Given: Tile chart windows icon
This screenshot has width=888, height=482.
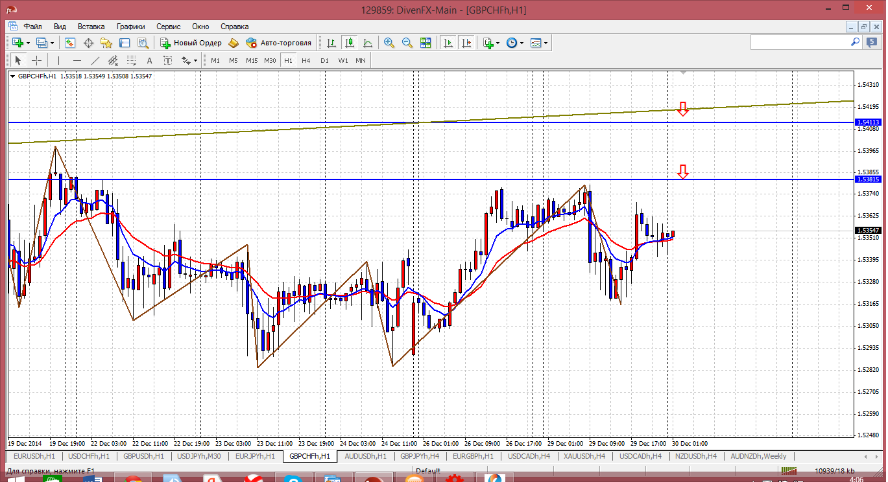Looking at the screenshot, I should (426, 43).
